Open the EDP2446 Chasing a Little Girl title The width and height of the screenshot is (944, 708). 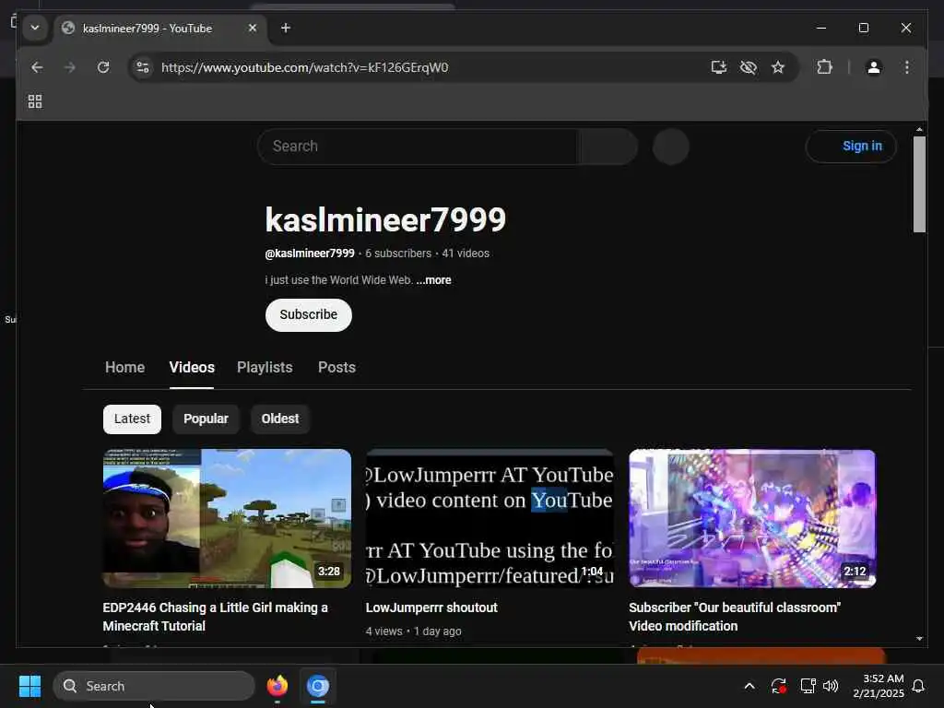pyautogui.click(x=215, y=617)
